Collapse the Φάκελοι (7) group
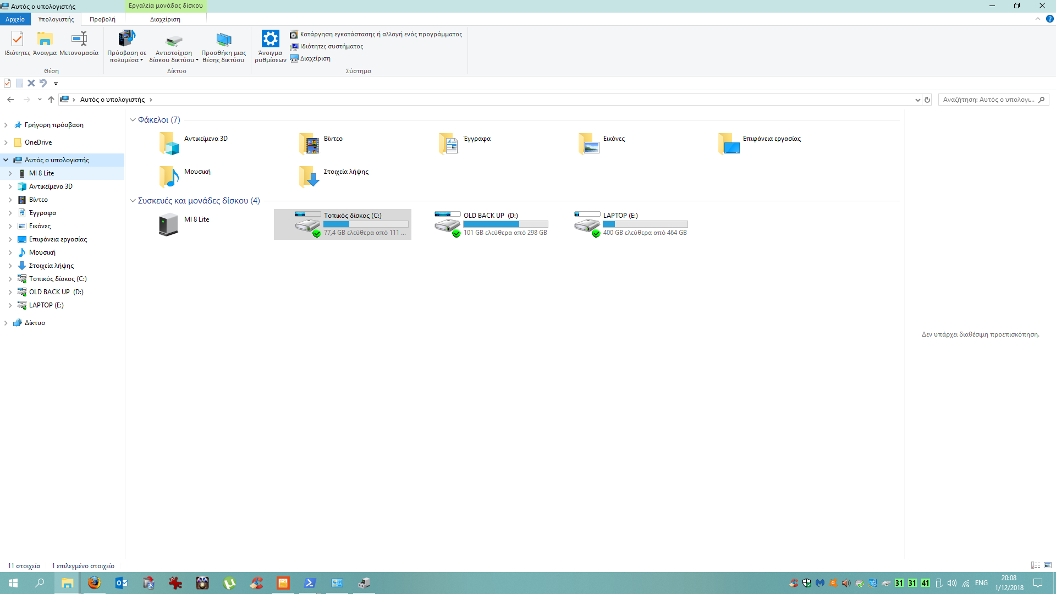 coord(133,120)
